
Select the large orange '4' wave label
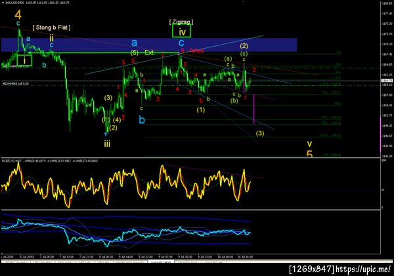18,15
